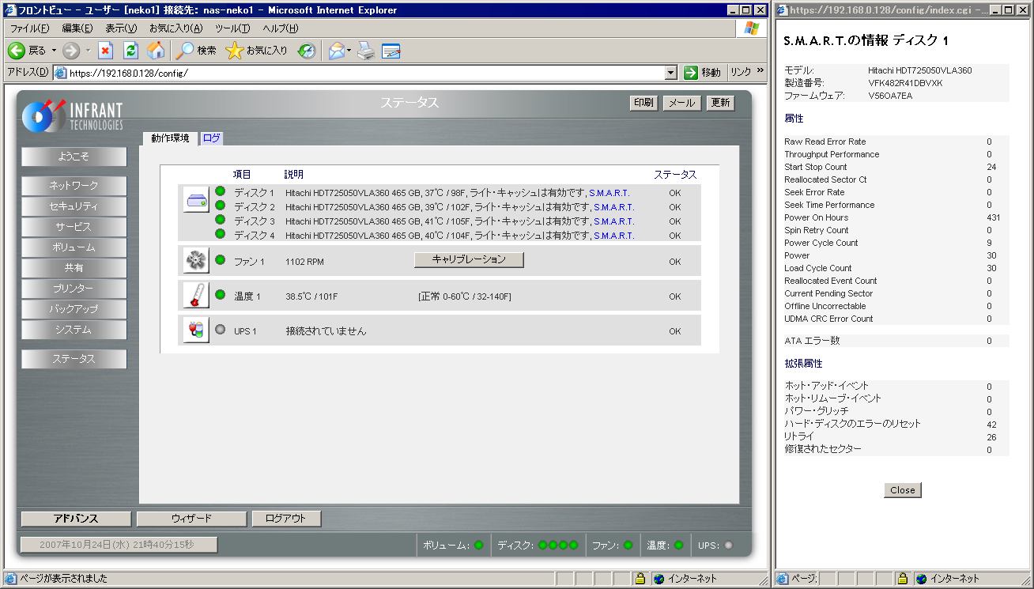Click the IE Refresh page icon

[x=131, y=51]
